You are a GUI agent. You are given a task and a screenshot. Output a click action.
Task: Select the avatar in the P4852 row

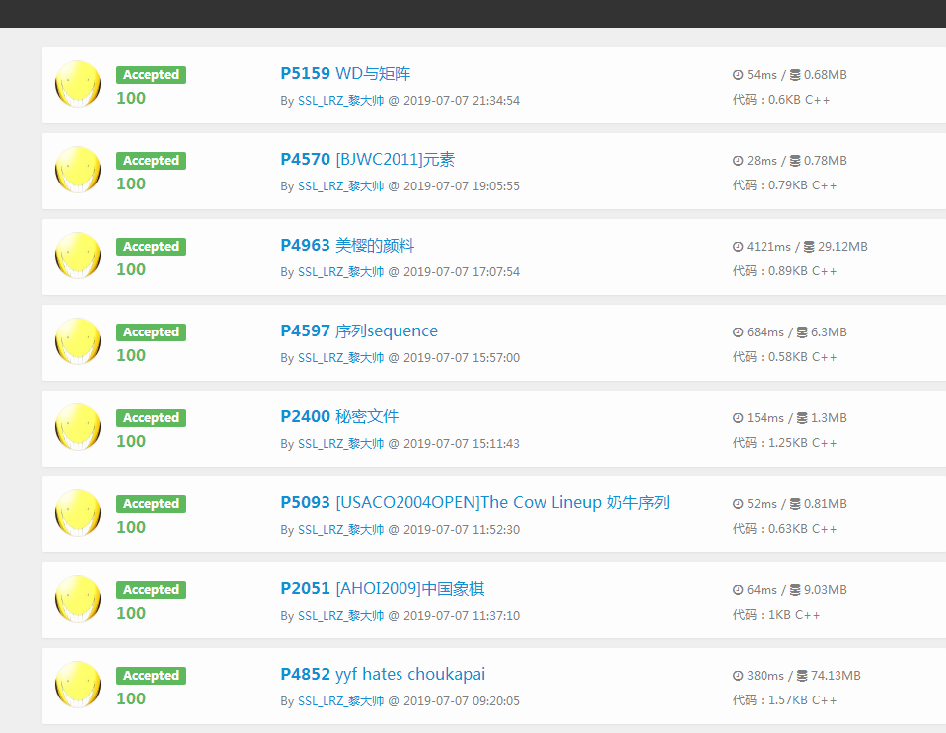pyautogui.click(x=78, y=684)
